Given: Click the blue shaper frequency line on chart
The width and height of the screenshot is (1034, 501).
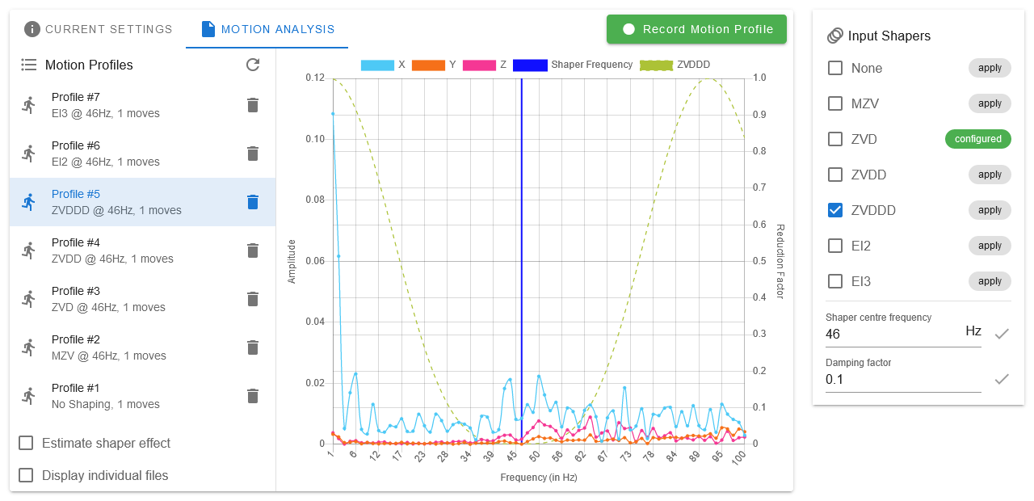Looking at the screenshot, I should 521,260.
